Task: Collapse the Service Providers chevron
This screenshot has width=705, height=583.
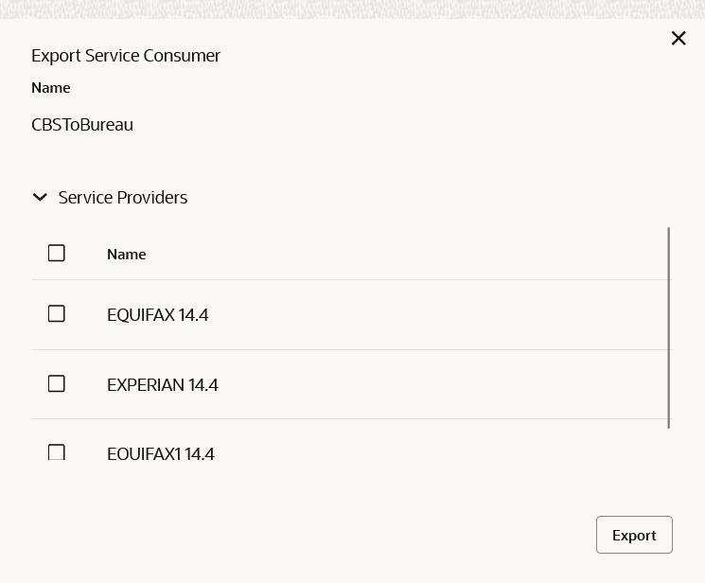Action: [40, 197]
